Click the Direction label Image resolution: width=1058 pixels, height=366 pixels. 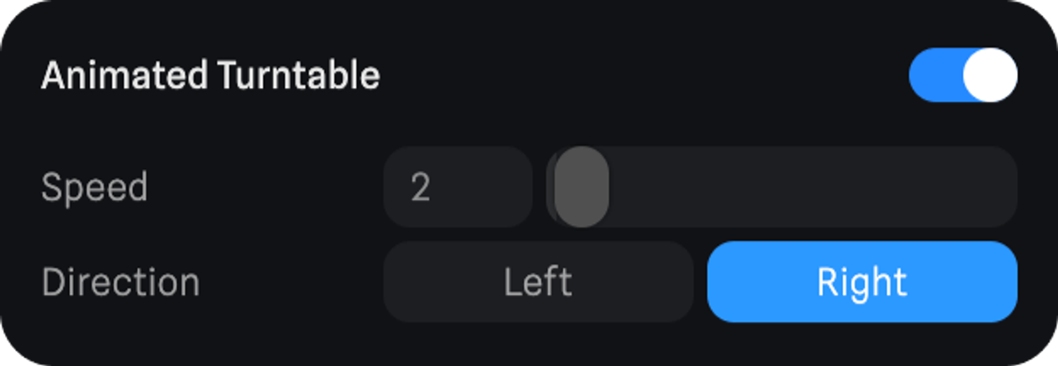coord(121,282)
